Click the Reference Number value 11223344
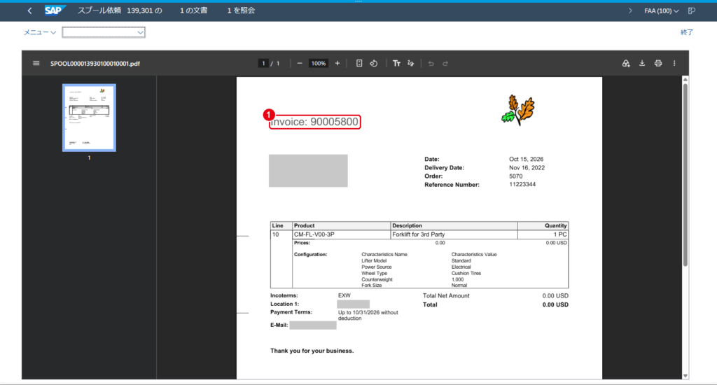This screenshot has width=717, height=385. 522,184
